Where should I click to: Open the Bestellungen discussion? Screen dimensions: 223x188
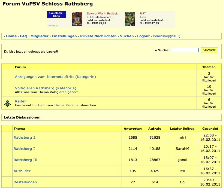(25, 182)
